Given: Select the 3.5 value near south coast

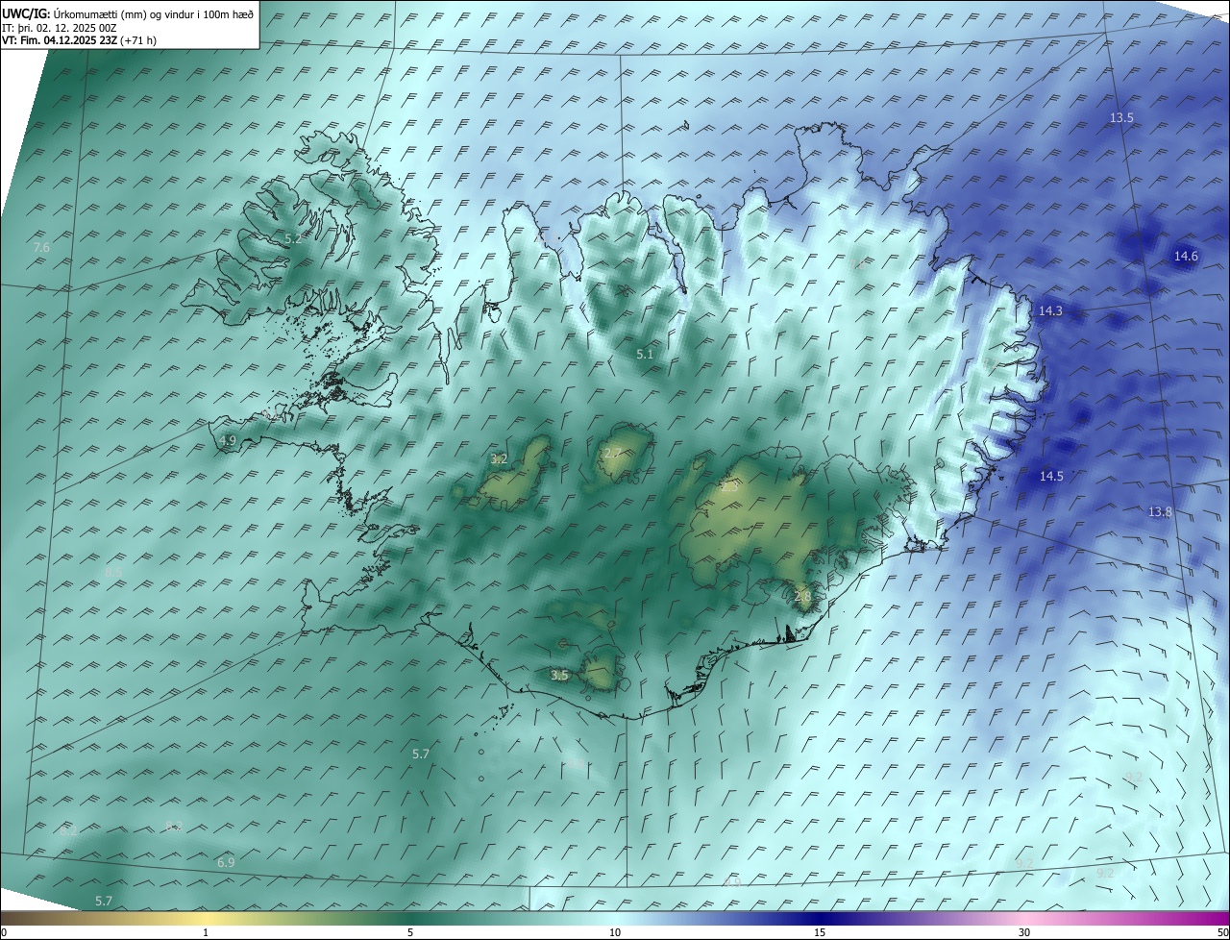Looking at the screenshot, I should coord(559,676).
